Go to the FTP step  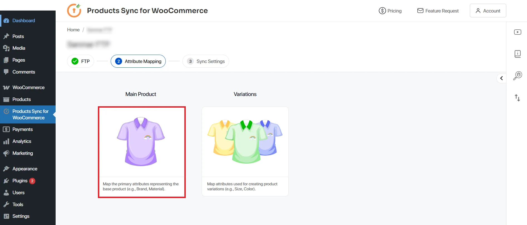pyautogui.click(x=80, y=61)
